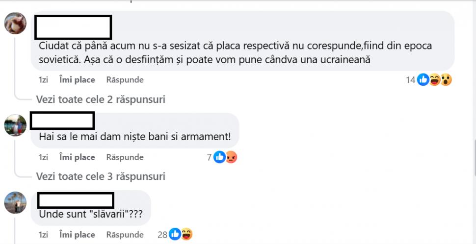Click the blue like reaction icon on the Soviet plaque comment
The image size is (476, 244).
[x=423, y=80]
